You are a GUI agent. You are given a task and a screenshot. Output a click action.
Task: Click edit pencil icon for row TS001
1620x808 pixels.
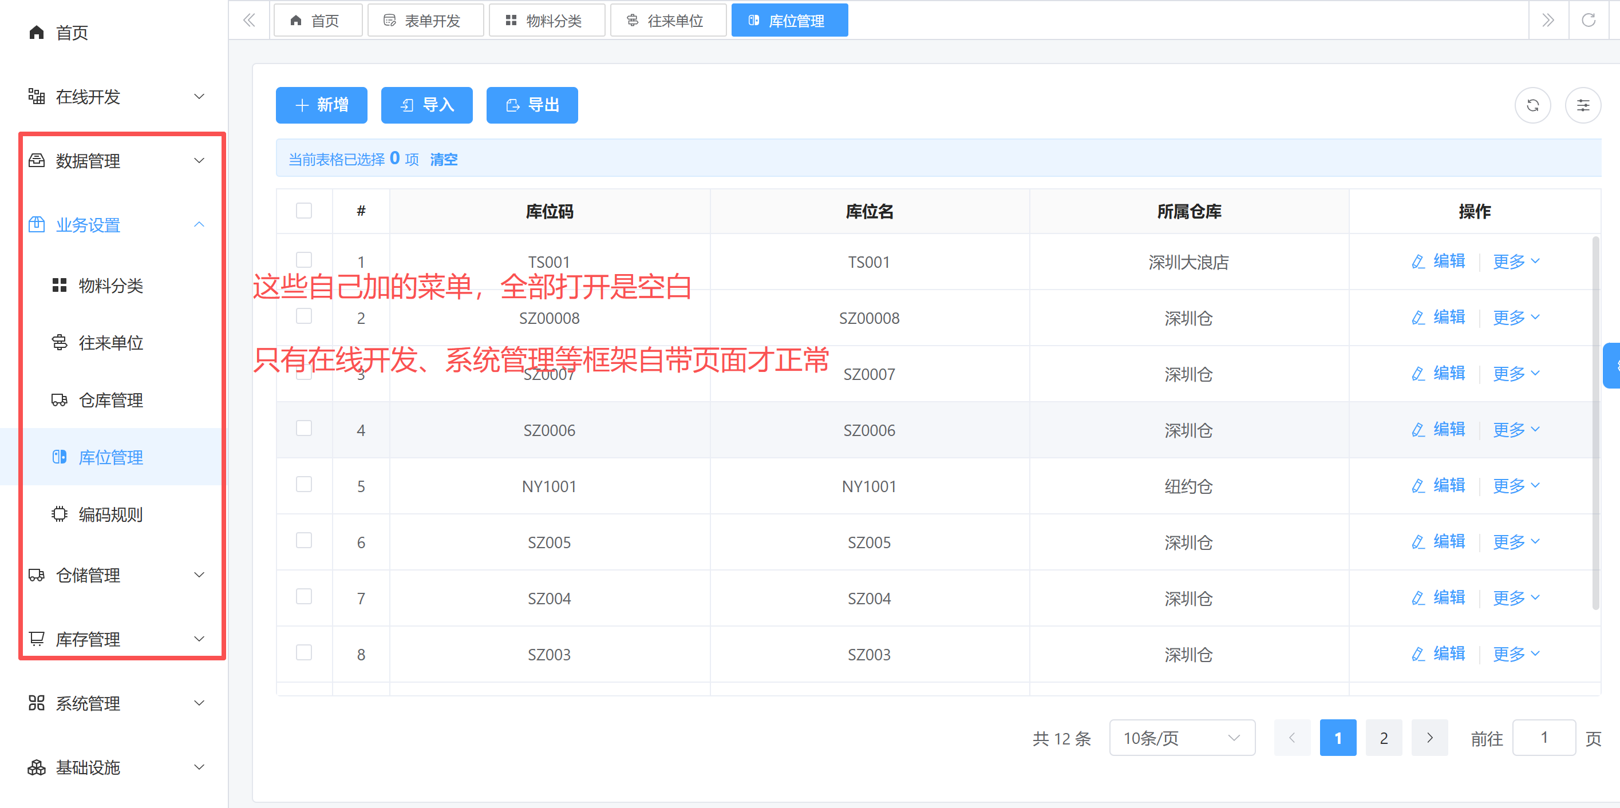(x=1417, y=262)
